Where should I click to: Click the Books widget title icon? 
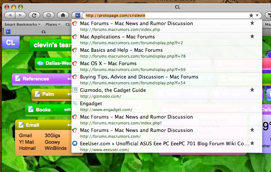pos(31,109)
